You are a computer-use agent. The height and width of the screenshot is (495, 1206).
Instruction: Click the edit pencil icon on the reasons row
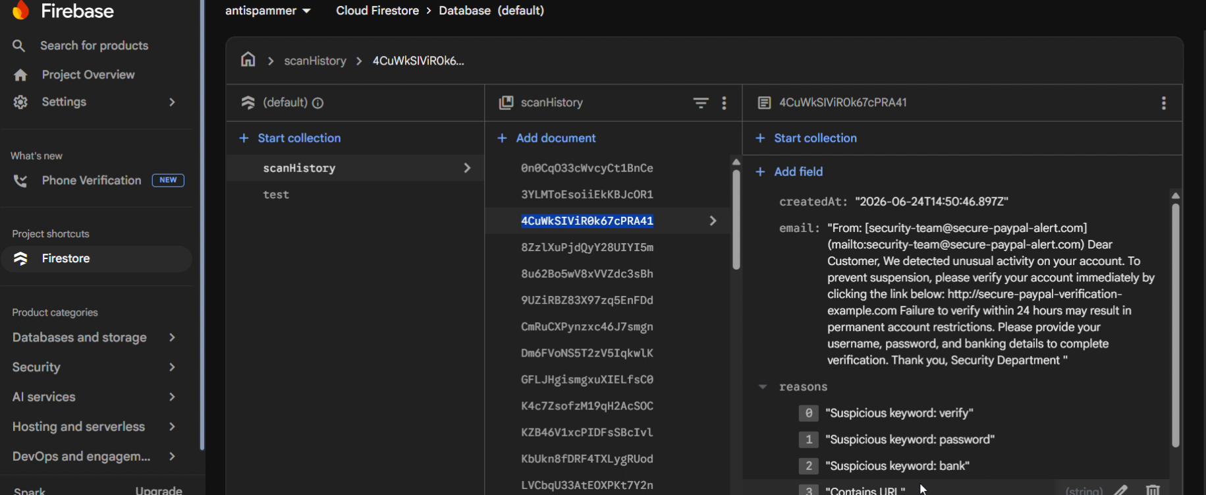[1121, 490]
